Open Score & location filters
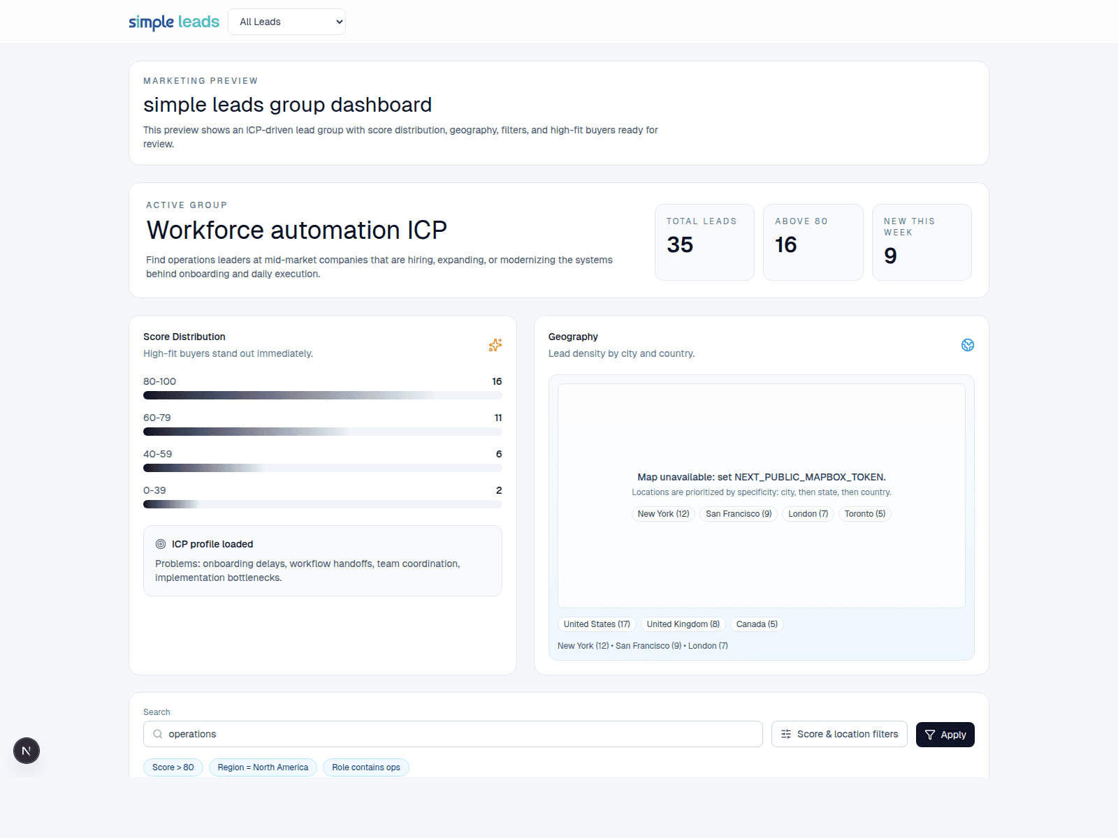1118x838 pixels. pos(839,734)
